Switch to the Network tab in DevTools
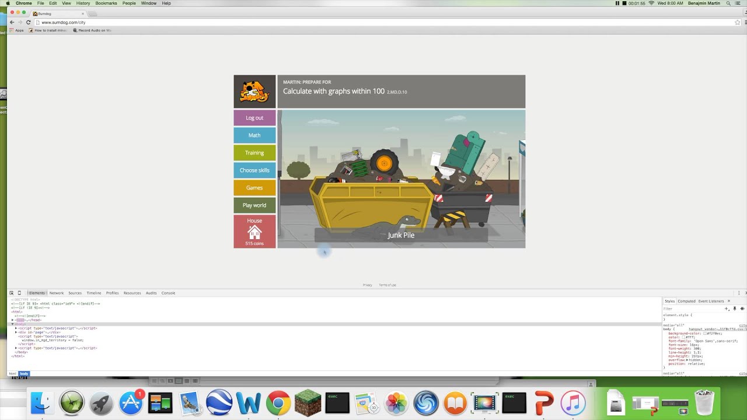This screenshot has height=420, width=747. coord(57,293)
